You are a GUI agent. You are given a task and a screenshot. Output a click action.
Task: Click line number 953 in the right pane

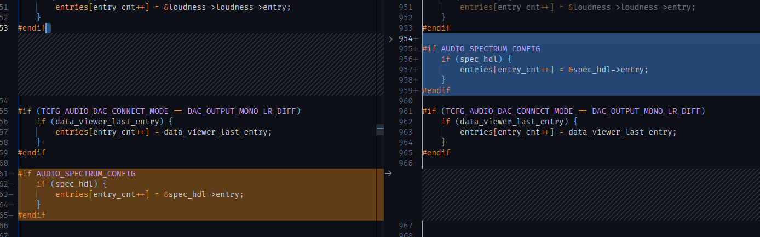point(406,28)
